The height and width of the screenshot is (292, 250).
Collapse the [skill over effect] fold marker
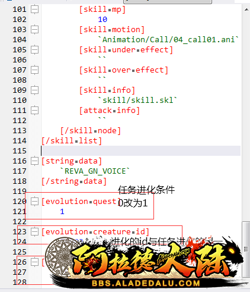point(34,70)
